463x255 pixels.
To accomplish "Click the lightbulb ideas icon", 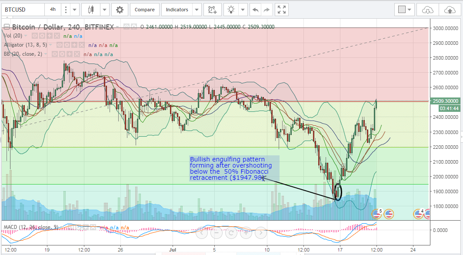I will pyautogui.click(x=231, y=10).
